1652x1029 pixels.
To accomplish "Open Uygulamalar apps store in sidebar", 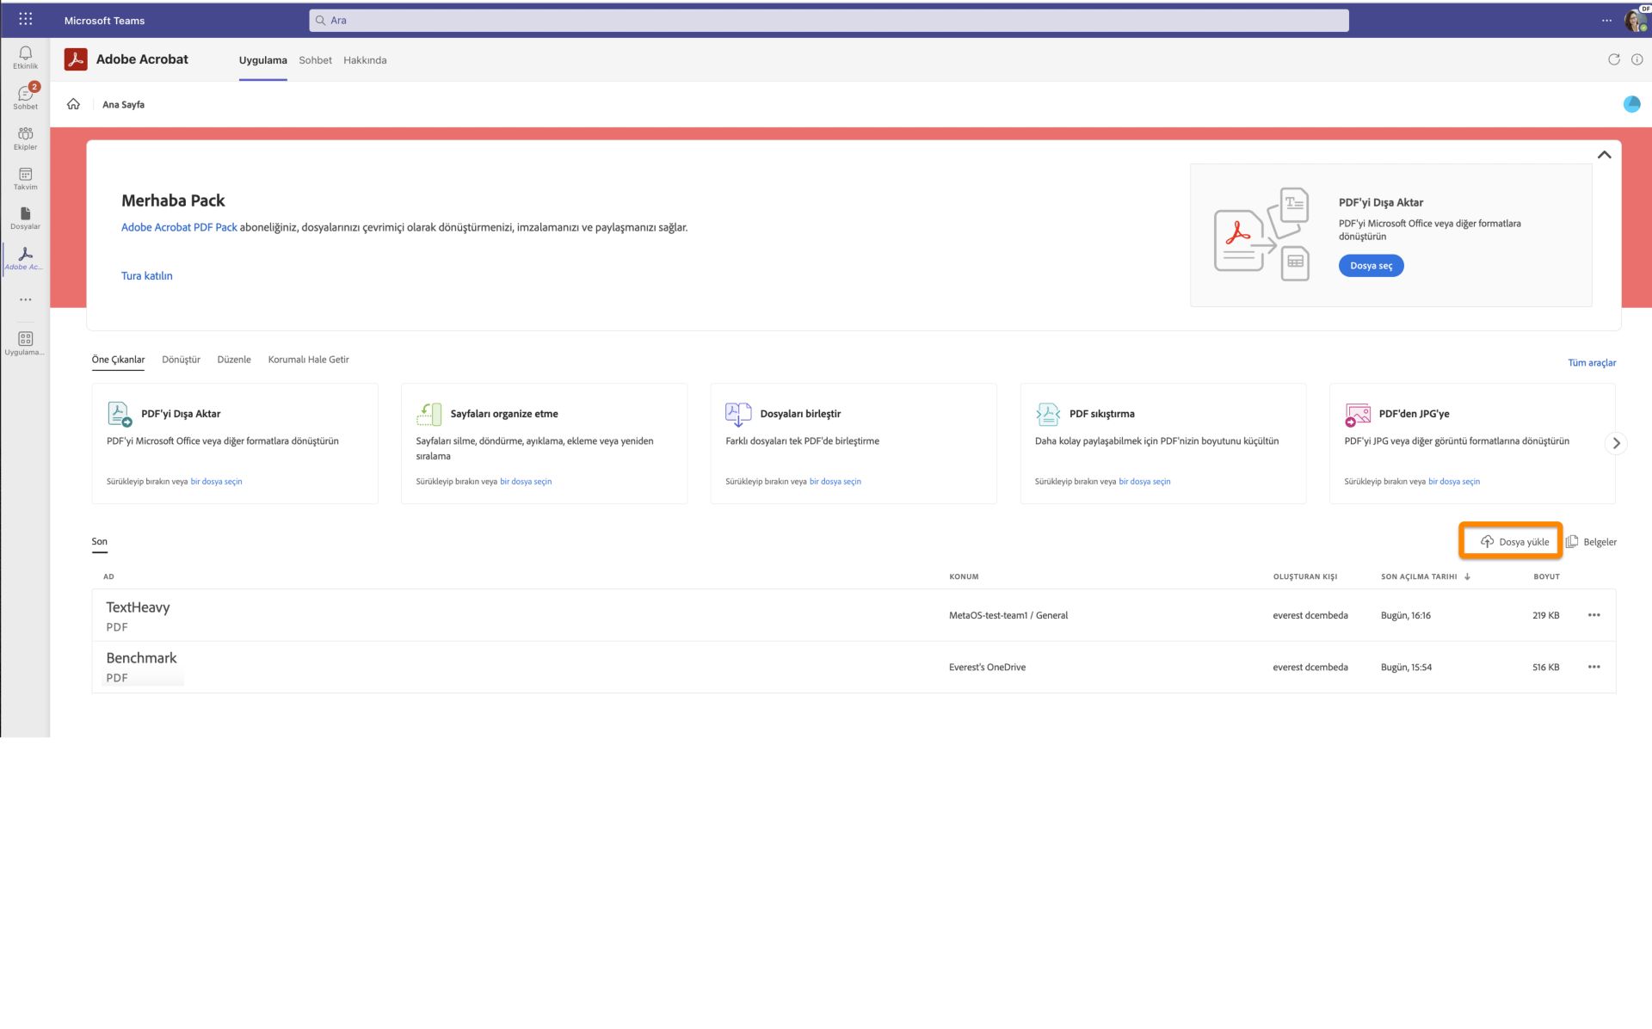I will [25, 343].
